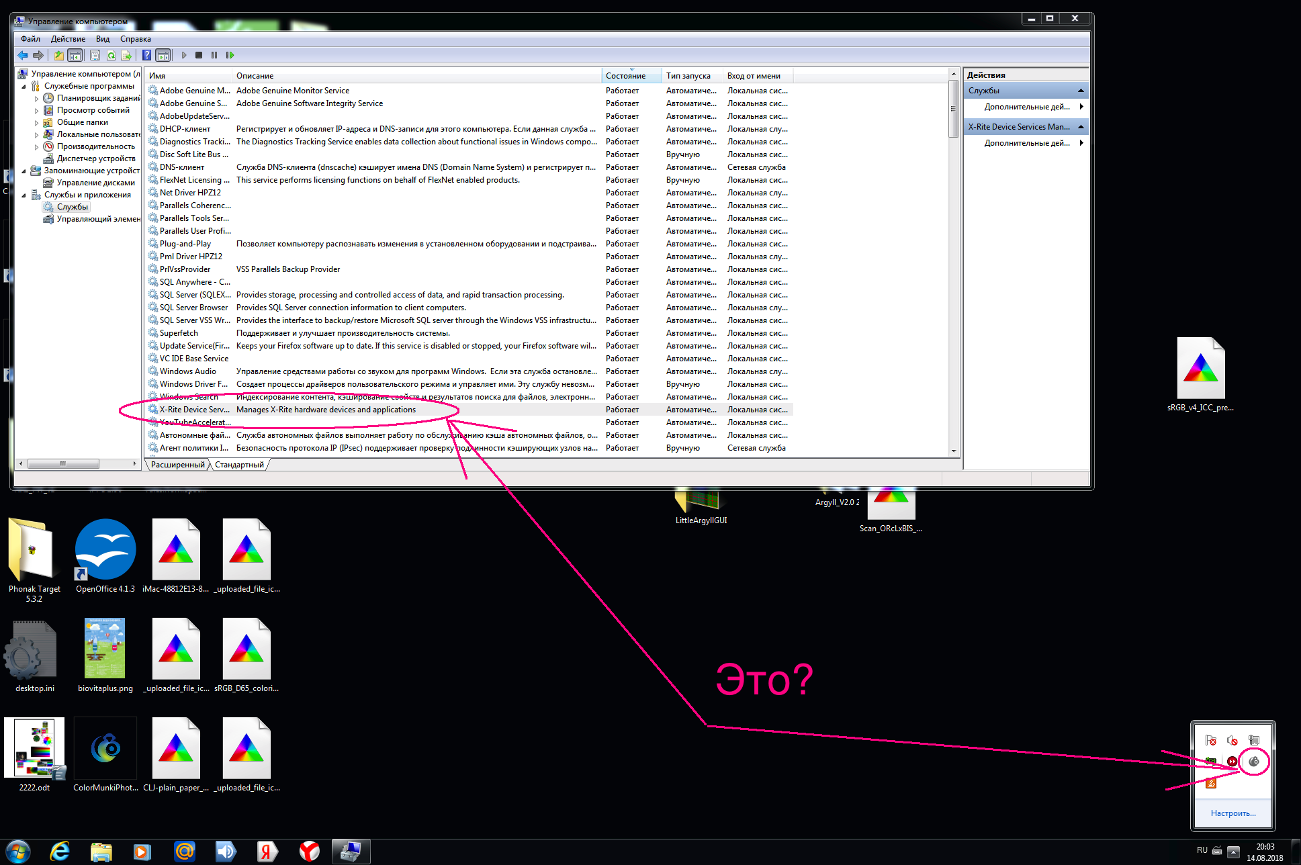1301x865 pixels.
Task: Refresh the services list
Action: click(x=111, y=55)
